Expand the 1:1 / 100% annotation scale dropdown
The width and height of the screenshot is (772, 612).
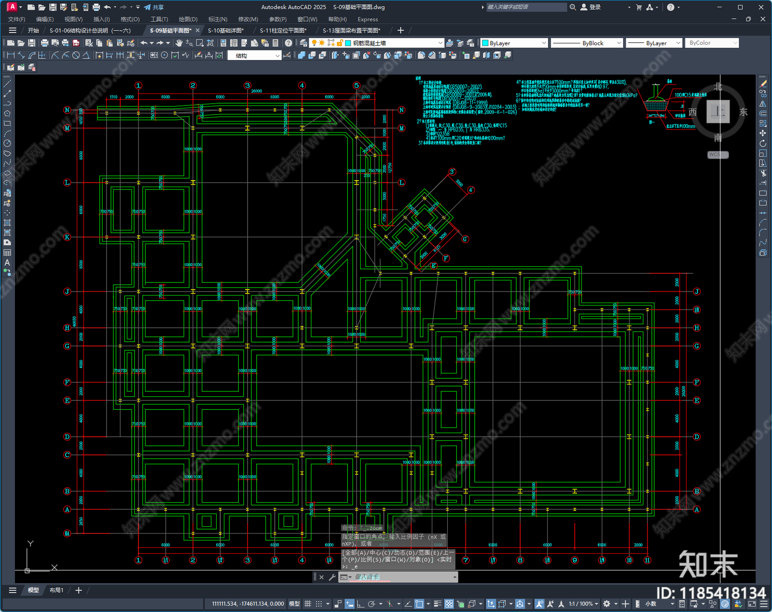[x=583, y=604]
